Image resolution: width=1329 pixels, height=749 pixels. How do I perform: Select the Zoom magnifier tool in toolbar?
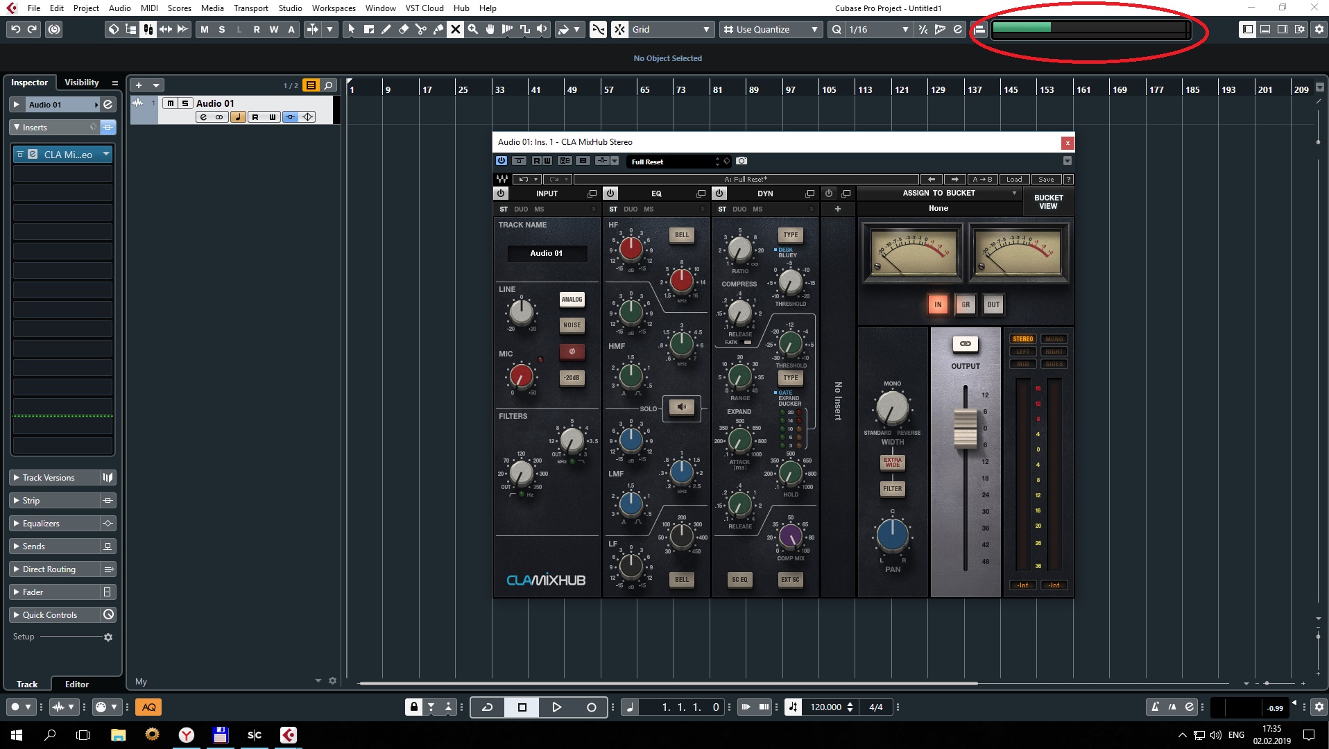pyautogui.click(x=473, y=29)
